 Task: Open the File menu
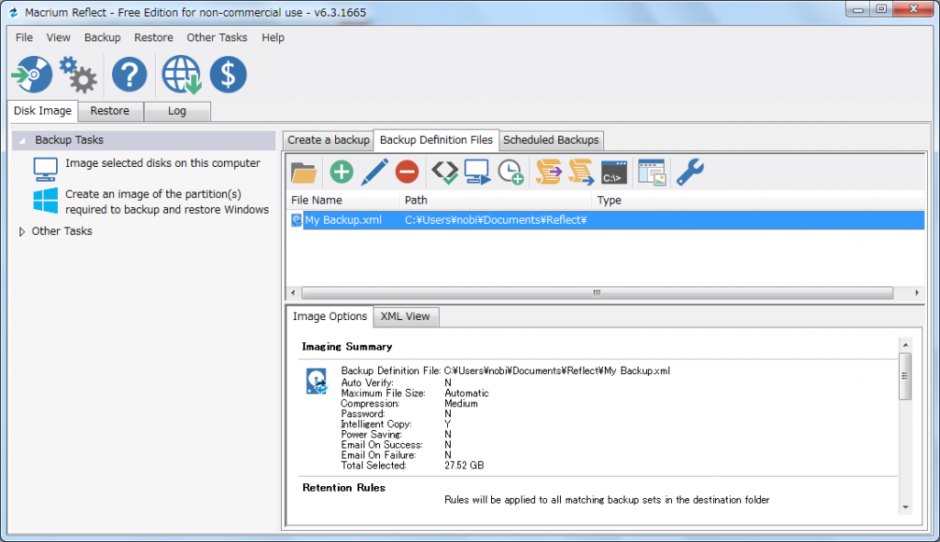coord(24,37)
